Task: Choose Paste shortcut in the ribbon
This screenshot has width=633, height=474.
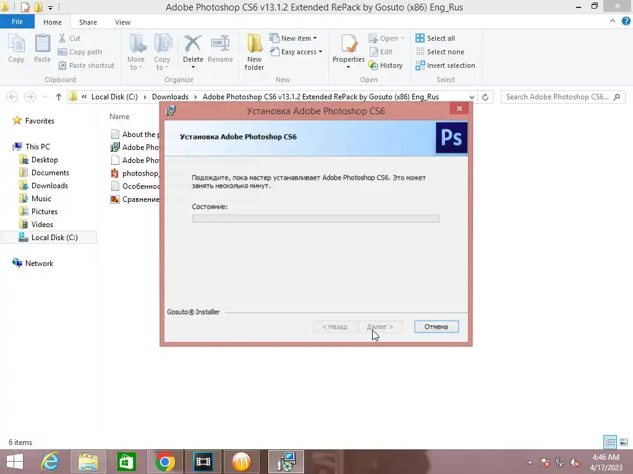Action: pyautogui.click(x=87, y=65)
